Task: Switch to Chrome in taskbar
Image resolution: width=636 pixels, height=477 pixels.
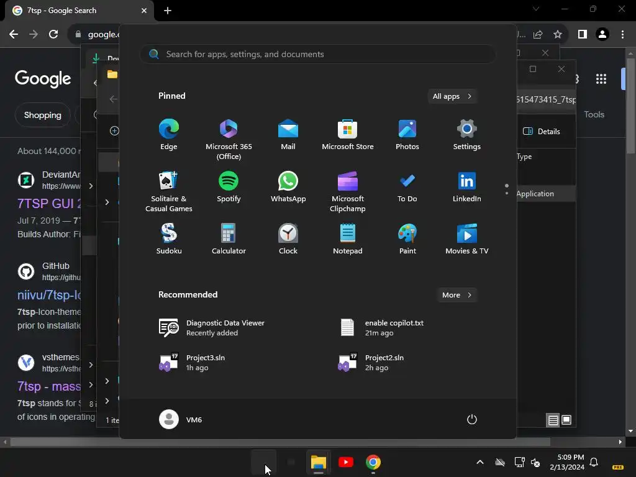Action: point(373,462)
